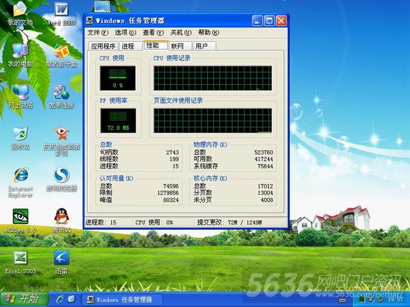Open the 帮助(H) menu

(x=209, y=33)
